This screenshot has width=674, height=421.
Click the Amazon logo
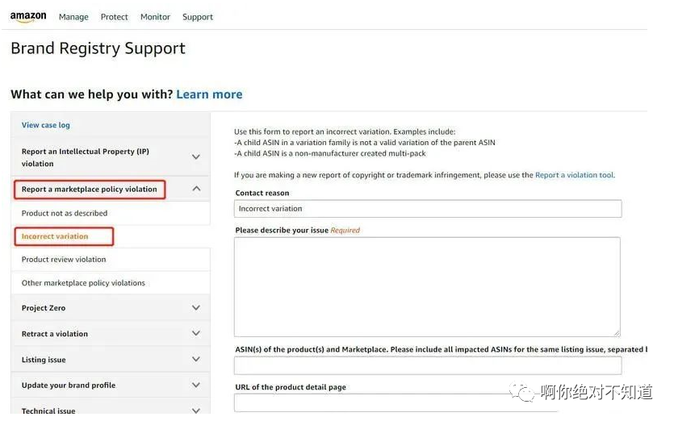click(28, 17)
